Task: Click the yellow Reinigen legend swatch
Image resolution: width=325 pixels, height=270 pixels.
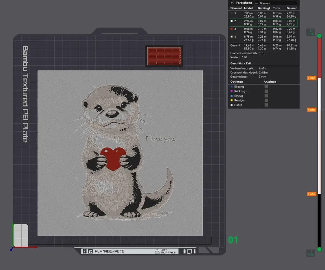Action: (x=231, y=101)
